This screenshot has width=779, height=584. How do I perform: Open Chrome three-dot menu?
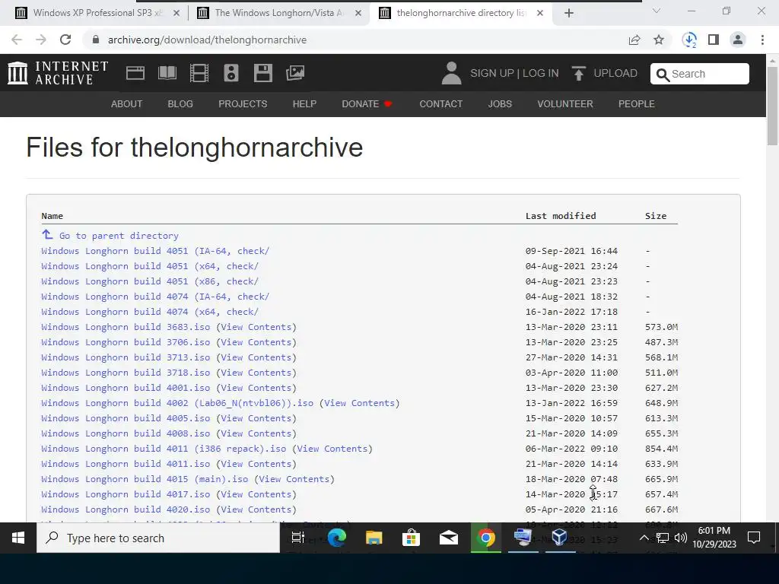tap(762, 40)
